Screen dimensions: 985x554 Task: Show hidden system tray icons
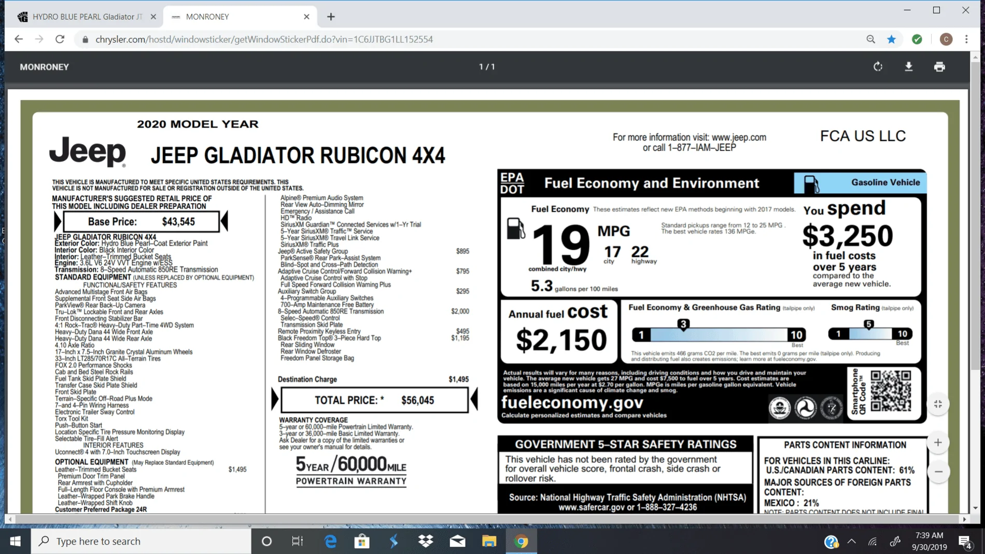(852, 541)
